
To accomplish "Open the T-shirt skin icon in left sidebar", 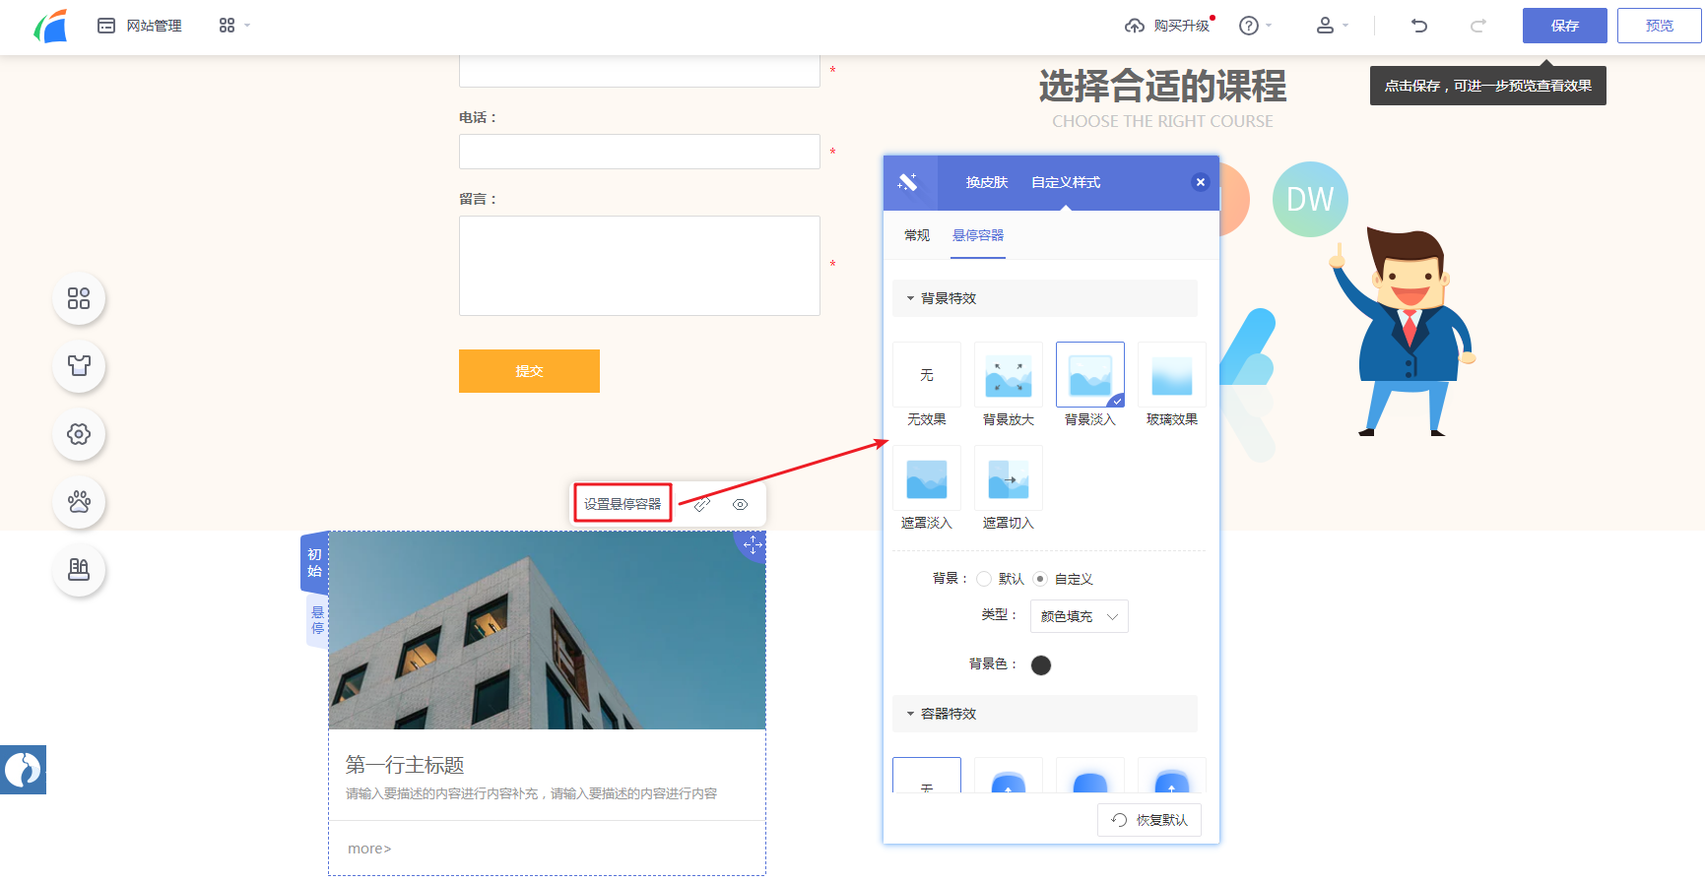I will click(79, 366).
